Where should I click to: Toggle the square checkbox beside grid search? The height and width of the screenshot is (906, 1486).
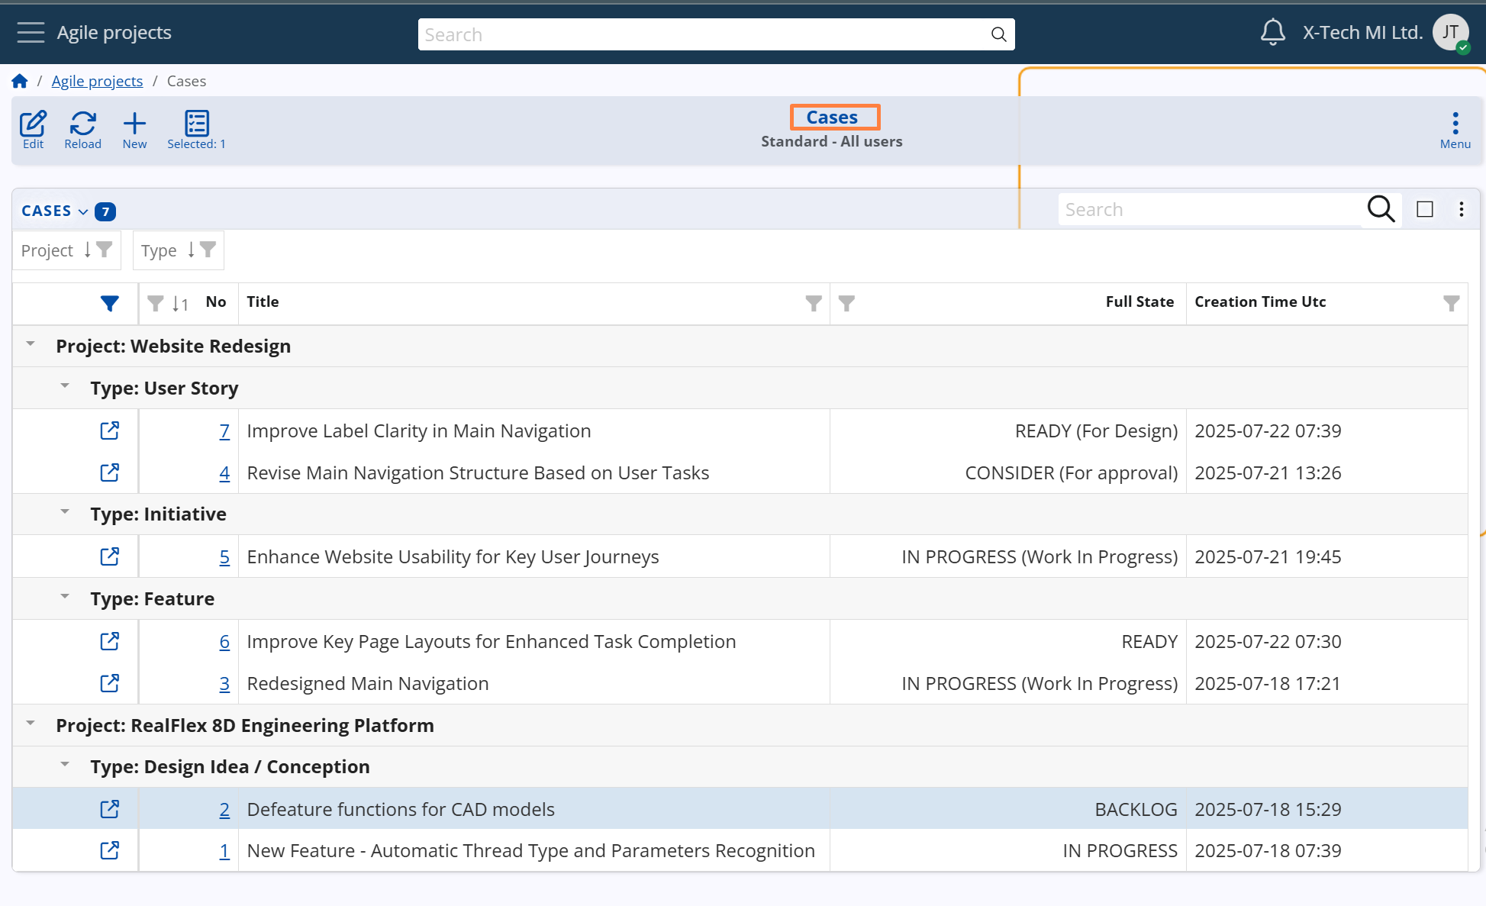[x=1424, y=209]
